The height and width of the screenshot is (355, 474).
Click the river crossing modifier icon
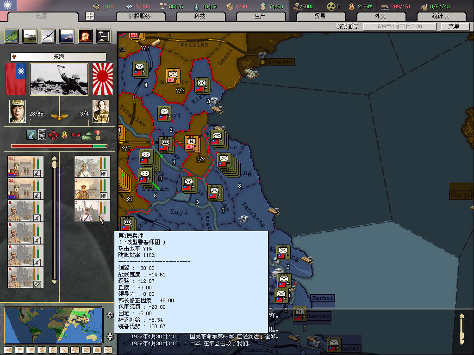tap(31, 135)
